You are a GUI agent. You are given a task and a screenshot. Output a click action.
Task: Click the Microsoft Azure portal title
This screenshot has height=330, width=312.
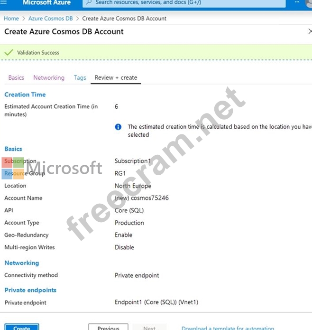(x=46, y=2)
